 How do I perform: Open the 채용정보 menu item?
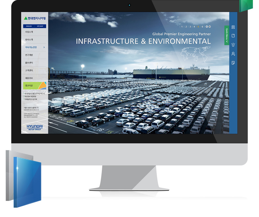tap(29, 78)
